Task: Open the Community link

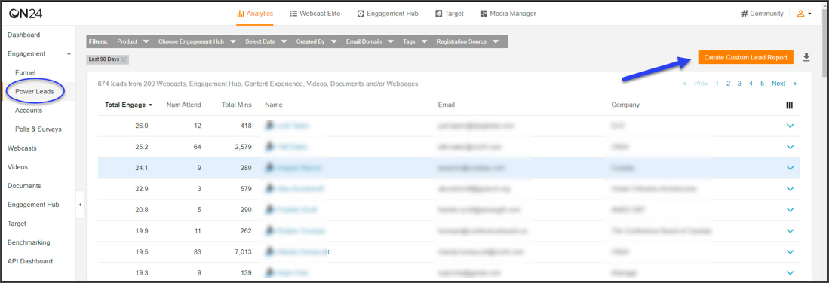Action: click(762, 14)
